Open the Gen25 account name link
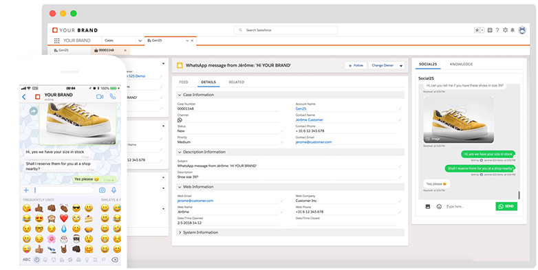 pyautogui.click(x=301, y=109)
